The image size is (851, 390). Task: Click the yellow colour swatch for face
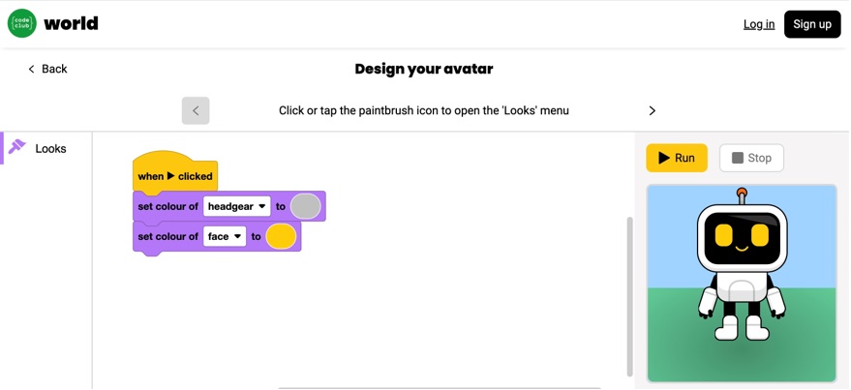tap(281, 236)
